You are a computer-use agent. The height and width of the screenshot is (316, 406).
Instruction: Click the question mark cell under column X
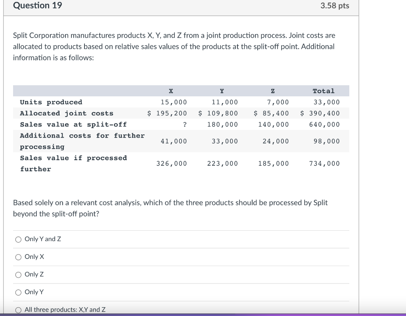pyautogui.click(x=184, y=124)
